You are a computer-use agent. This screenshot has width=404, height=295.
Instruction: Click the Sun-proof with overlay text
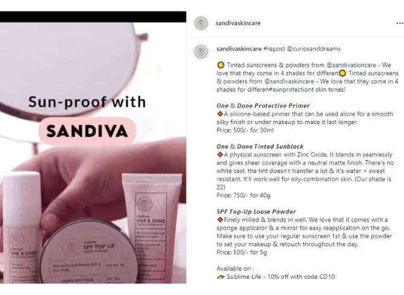87,102
